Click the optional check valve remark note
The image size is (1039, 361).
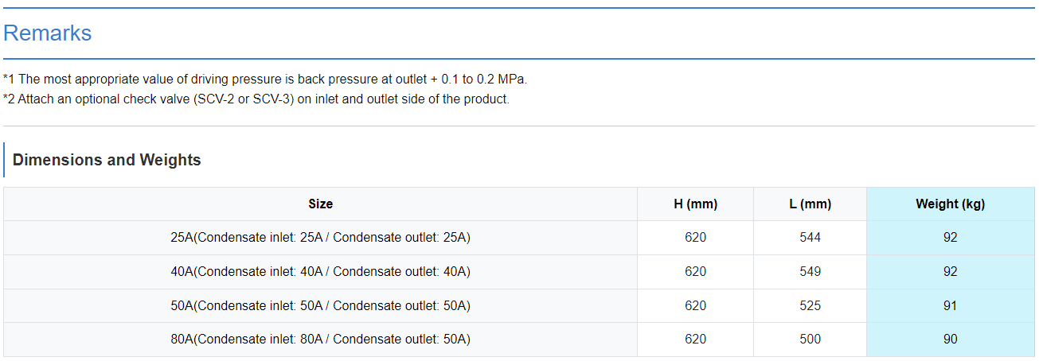[256, 99]
